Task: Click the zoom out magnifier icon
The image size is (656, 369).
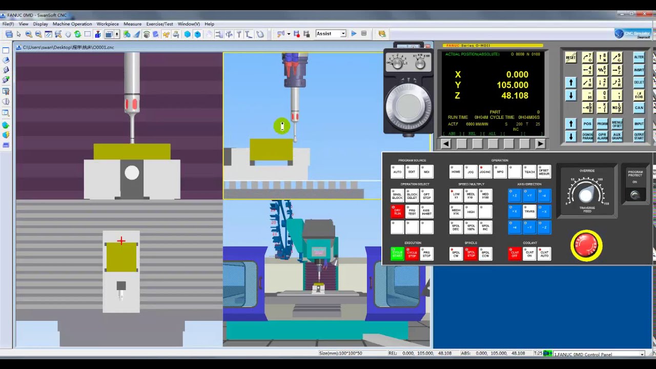Action: (38, 34)
